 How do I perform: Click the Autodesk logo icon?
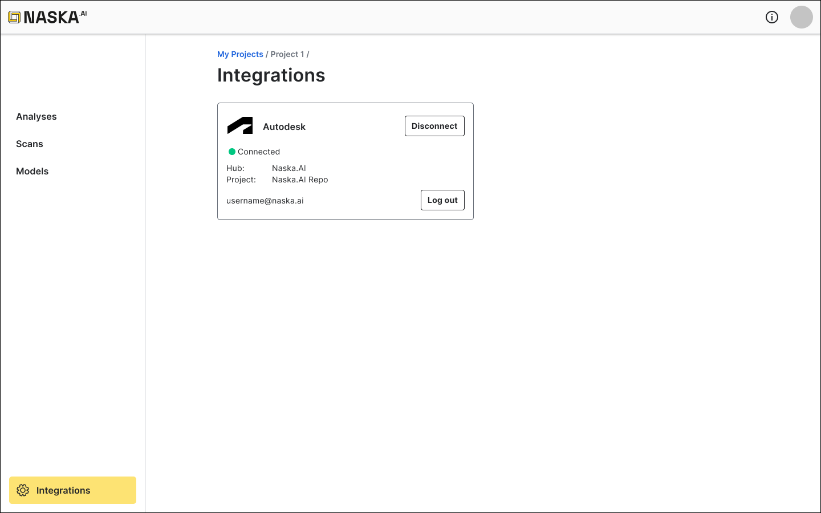(x=240, y=125)
